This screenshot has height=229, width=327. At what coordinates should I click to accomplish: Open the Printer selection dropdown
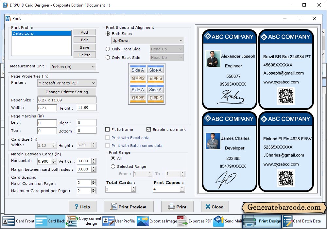pos(67,83)
